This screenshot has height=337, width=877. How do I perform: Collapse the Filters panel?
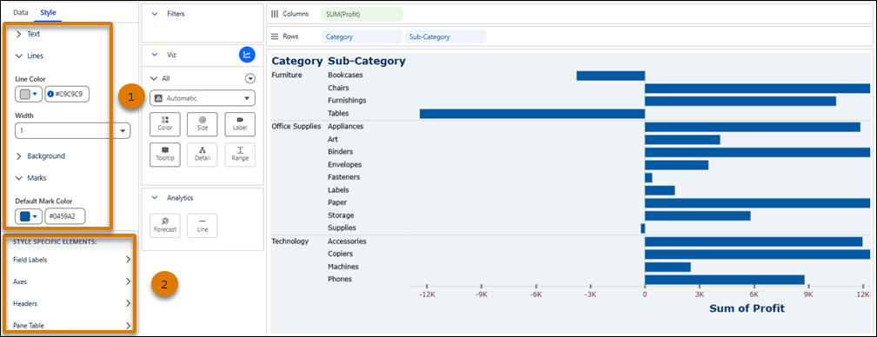pos(155,13)
